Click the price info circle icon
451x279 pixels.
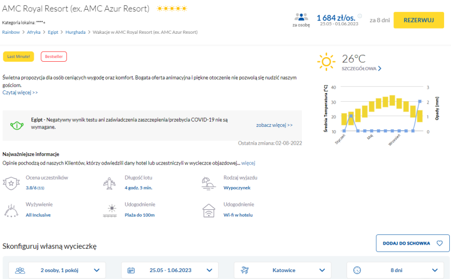360,16
